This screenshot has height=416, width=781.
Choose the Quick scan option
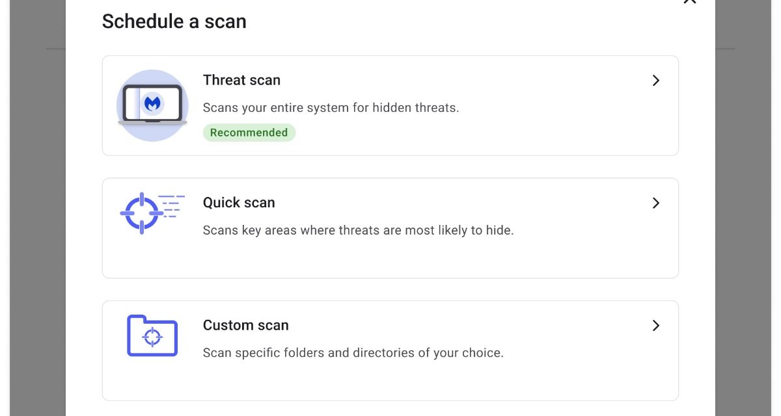[x=390, y=227]
